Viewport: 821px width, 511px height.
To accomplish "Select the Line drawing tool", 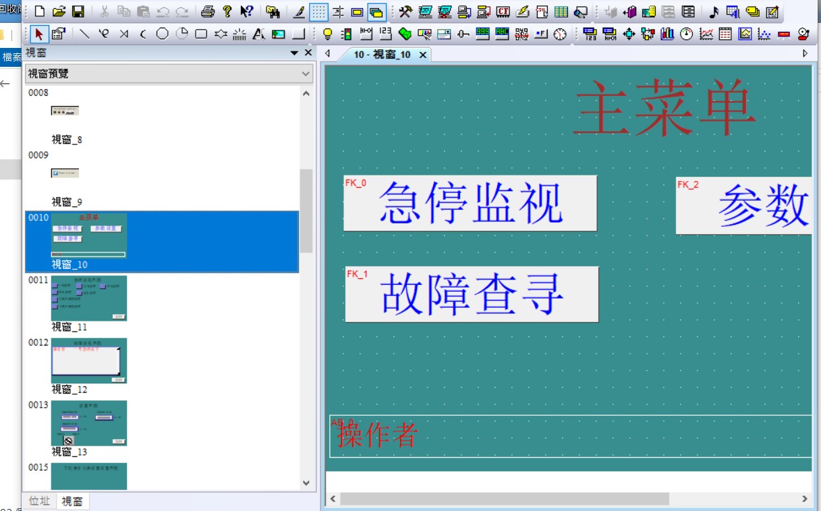I will click(x=84, y=34).
